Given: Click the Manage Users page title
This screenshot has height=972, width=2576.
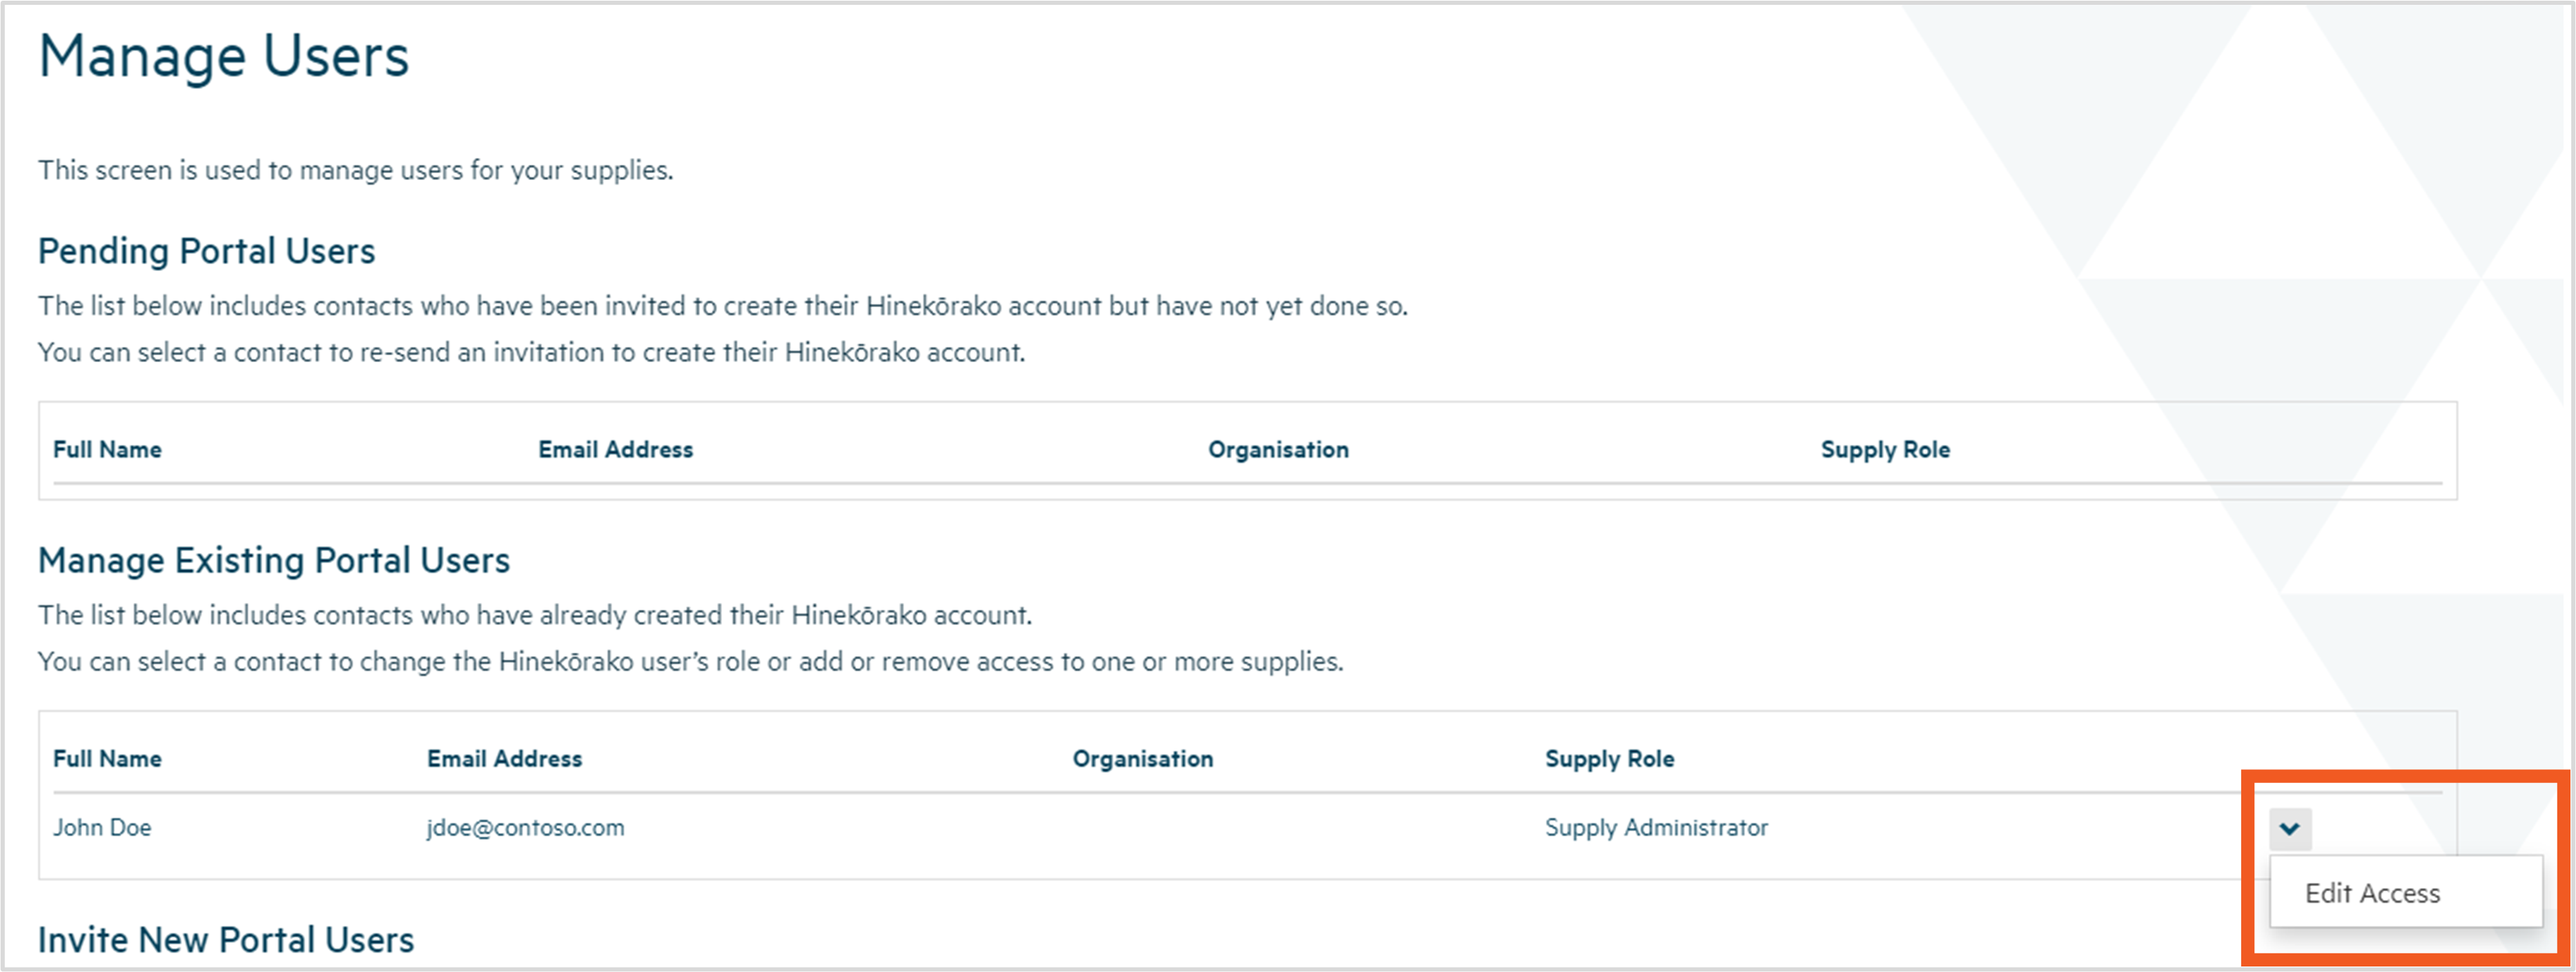Looking at the screenshot, I should pyautogui.click(x=224, y=56).
